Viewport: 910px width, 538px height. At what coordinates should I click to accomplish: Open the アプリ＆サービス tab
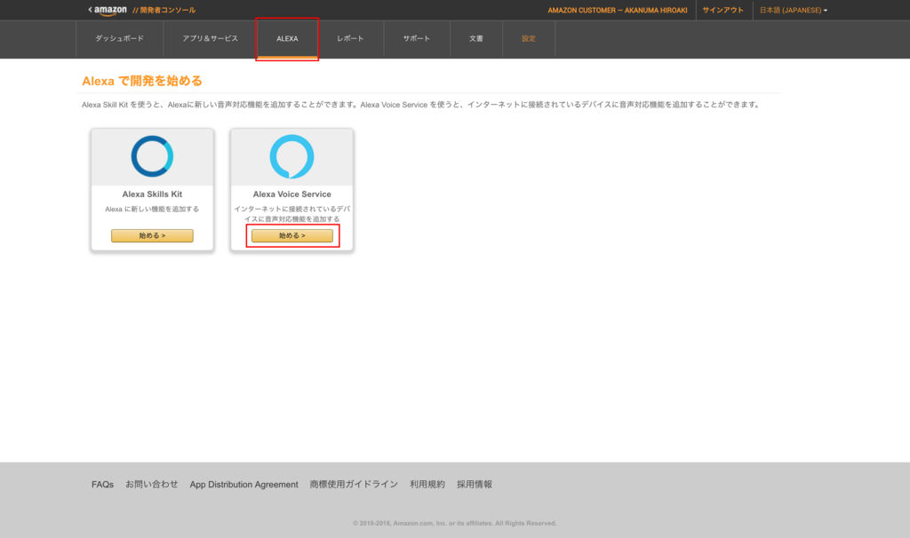pos(210,39)
